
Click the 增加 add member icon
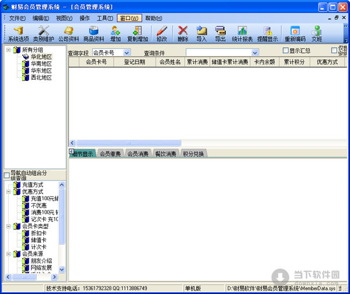[x=116, y=34]
